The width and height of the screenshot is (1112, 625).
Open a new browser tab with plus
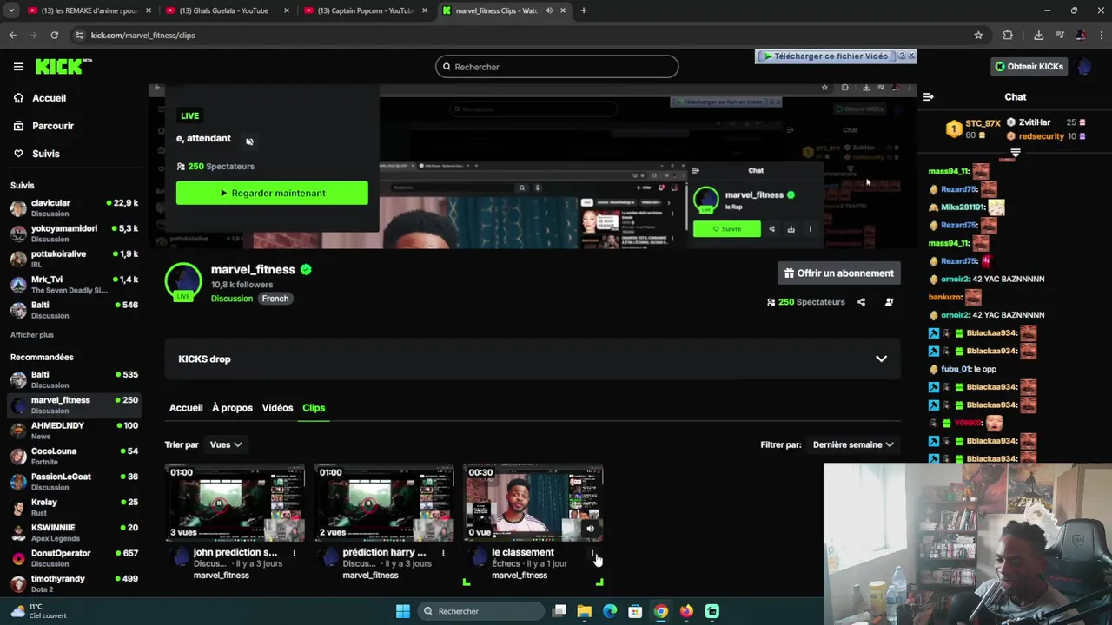(x=584, y=10)
